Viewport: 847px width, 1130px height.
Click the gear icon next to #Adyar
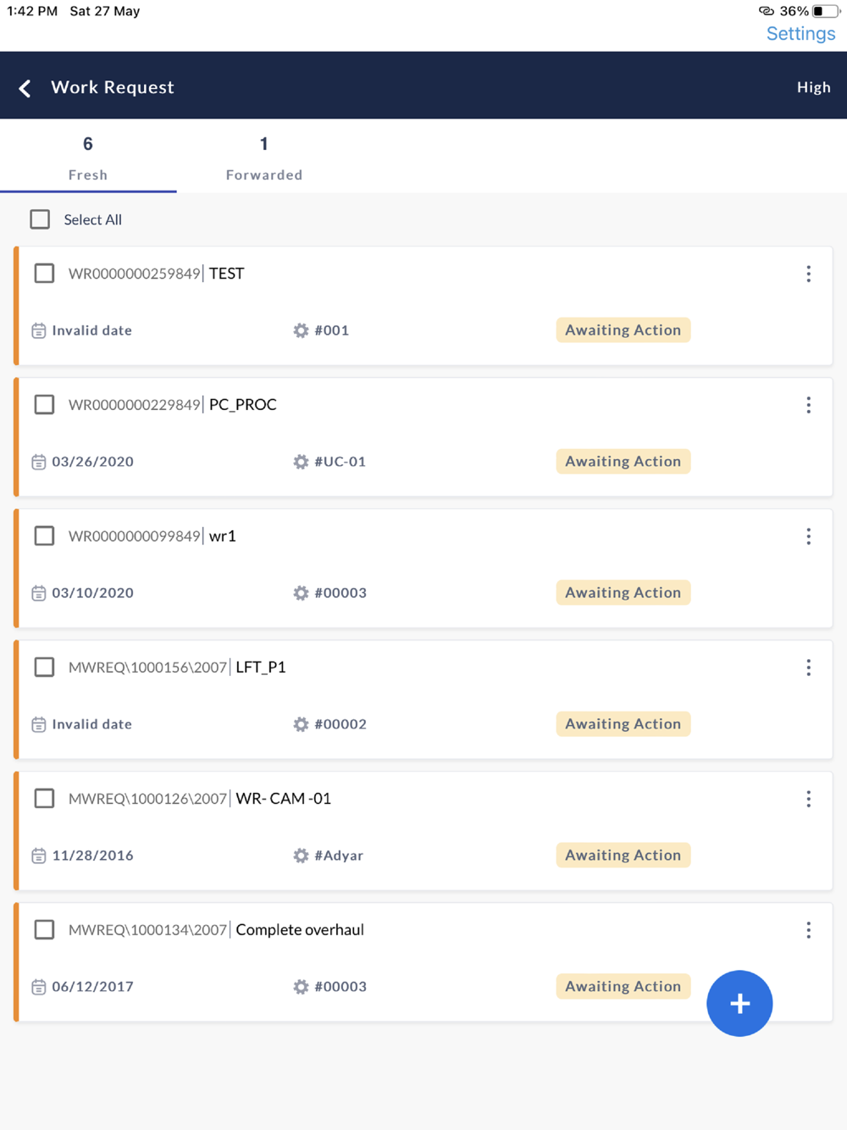301,856
